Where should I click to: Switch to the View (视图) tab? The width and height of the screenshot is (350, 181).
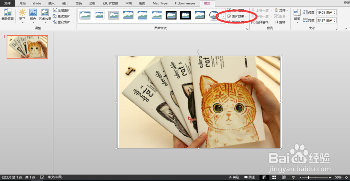142,3
